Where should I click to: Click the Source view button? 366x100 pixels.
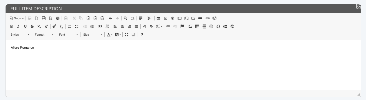[17, 18]
